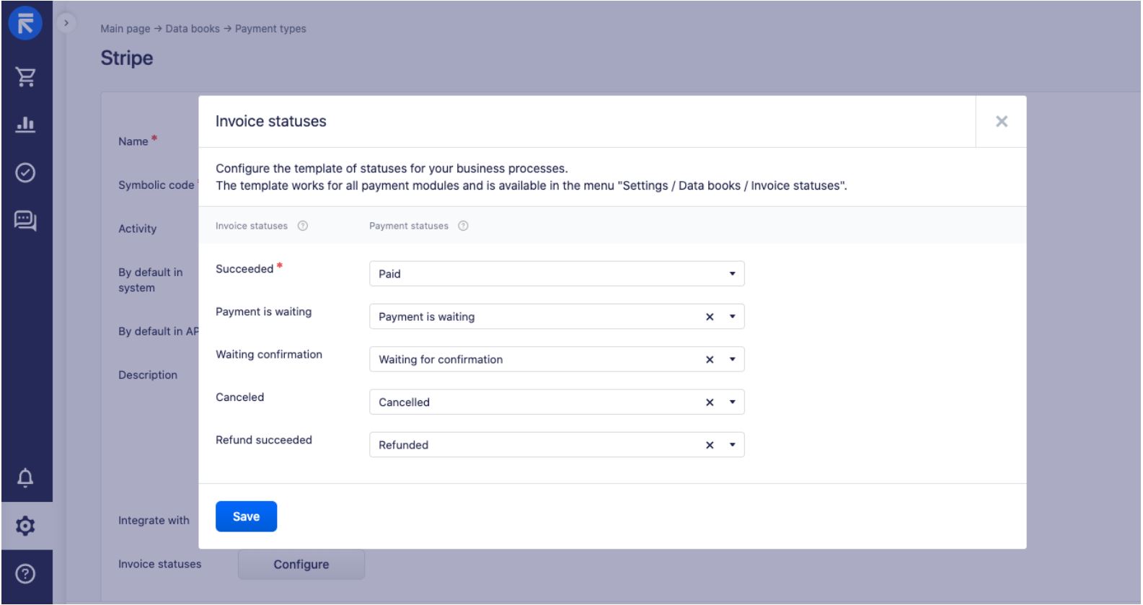
Task: Go to Data books breadcrumb link
Action: click(193, 29)
